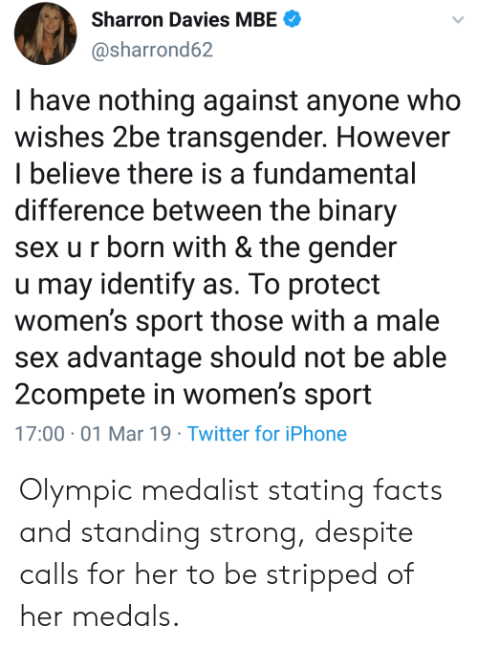
Task: Click the 17:00 tweet timestamp
Action: point(40,434)
